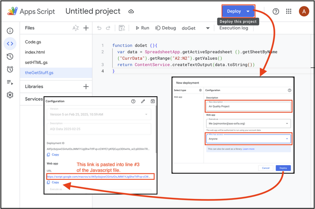Copy the Deployment ID
Image resolution: width=315 pixels, height=209 pixels.
tap(53, 155)
